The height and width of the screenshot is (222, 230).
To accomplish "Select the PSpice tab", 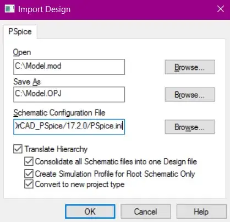I will [x=20, y=32].
